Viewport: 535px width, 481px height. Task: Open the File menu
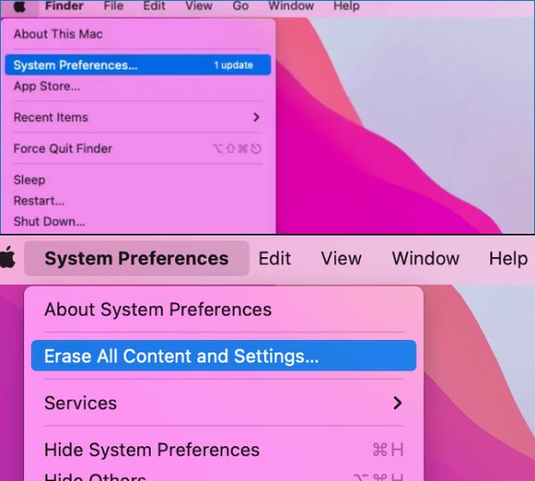click(113, 6)
